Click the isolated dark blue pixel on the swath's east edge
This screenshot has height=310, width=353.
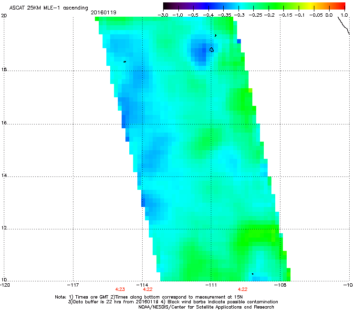click(x=239, y=41)
